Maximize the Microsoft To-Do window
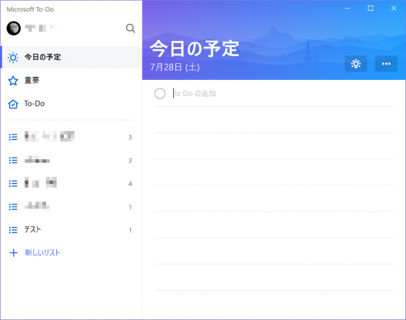406x320 pixels. 371,8
